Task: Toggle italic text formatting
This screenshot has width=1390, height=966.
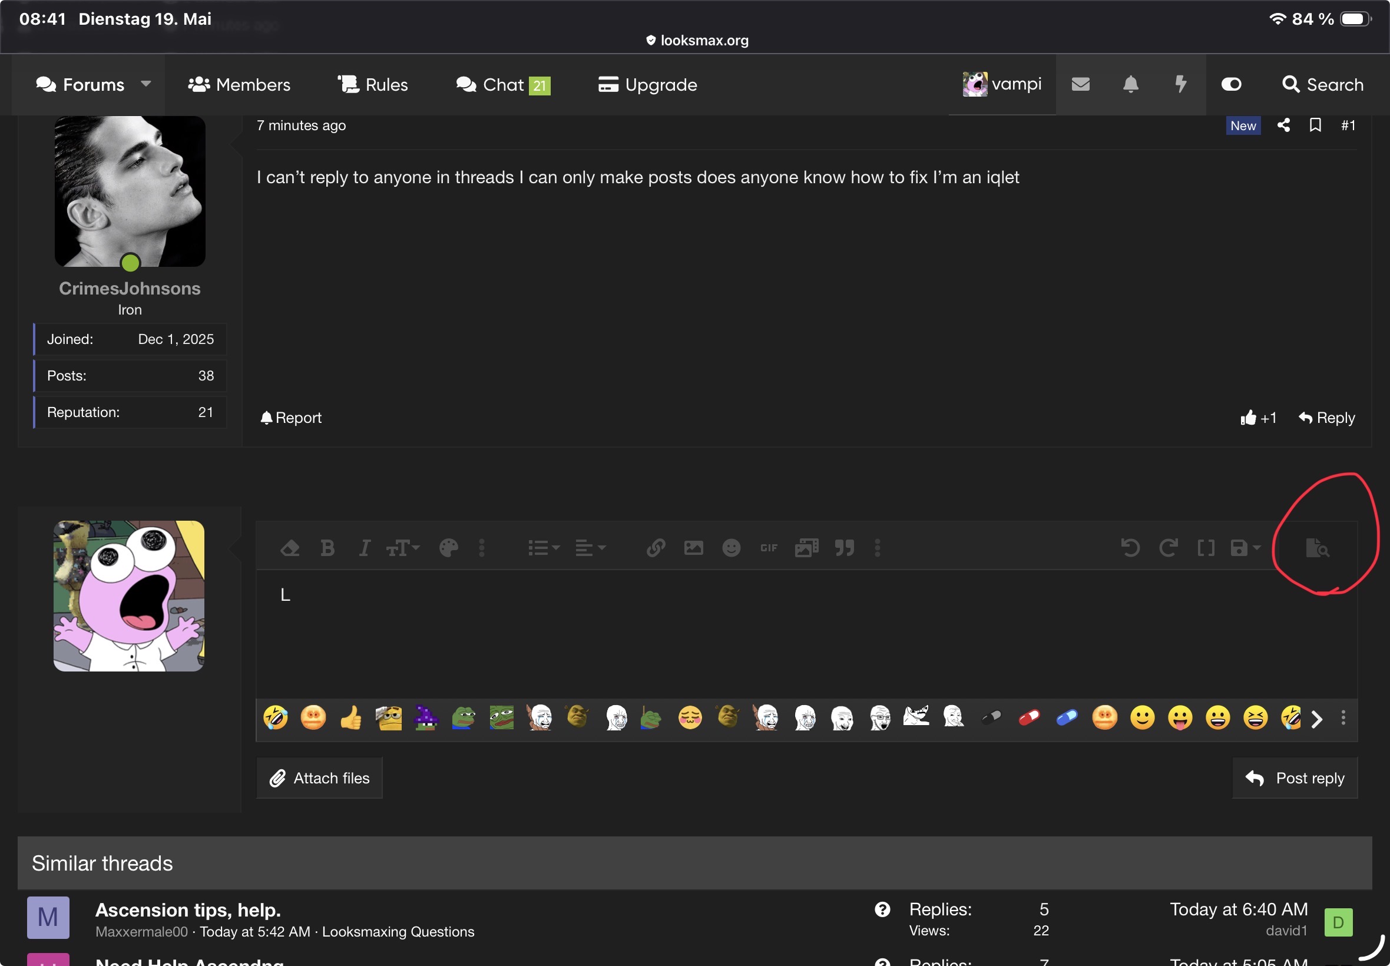Action: (x=365, y=548)
